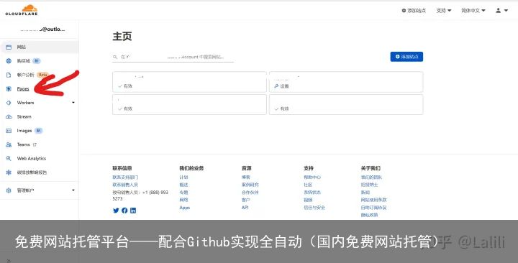Focus the site search input field
518x263 pixels.
coord(173,57)
